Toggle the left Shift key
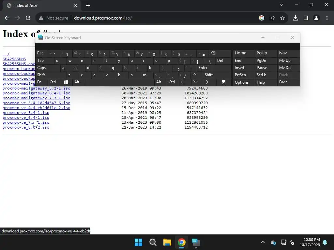The image size is (334, 250). pos(51,75)
